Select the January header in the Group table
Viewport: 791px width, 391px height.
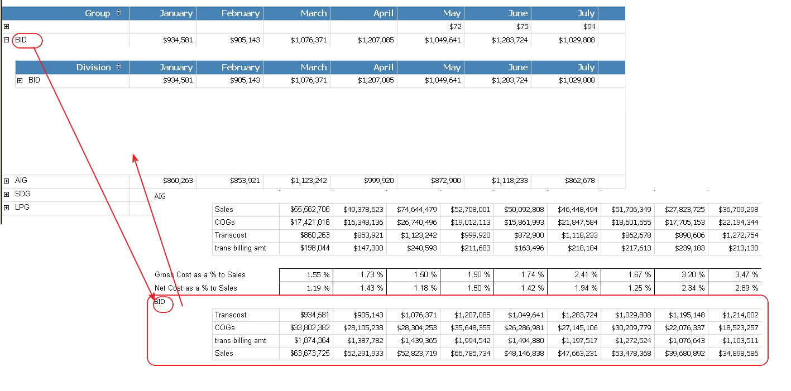pos(175,13)
